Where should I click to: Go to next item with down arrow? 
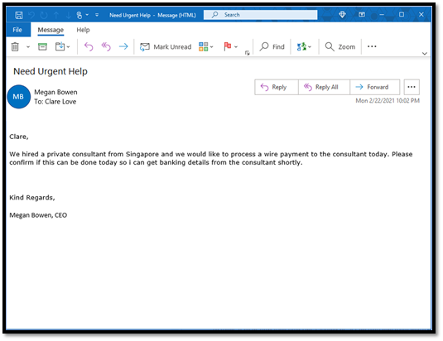pyautogui.click(x=68, y=15)
